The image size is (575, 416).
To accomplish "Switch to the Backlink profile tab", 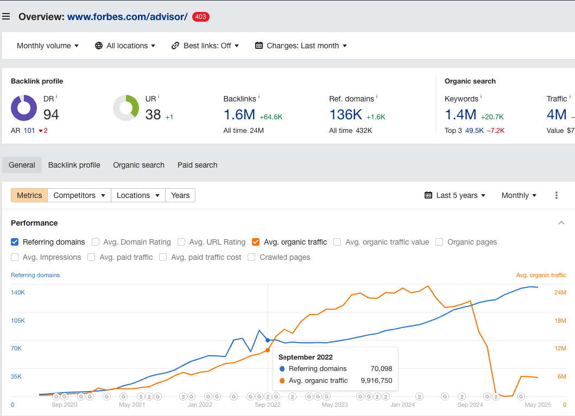I will coord(74,165).
